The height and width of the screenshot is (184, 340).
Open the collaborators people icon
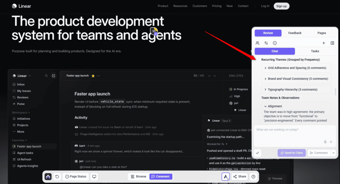(257, 43)
